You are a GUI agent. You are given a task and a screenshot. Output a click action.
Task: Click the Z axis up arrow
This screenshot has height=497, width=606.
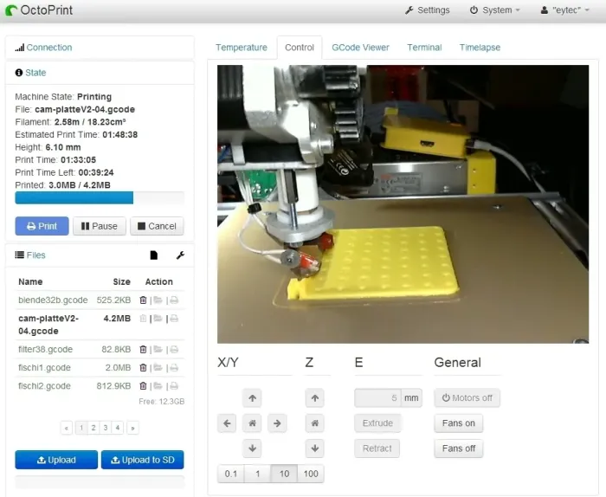[x=315, y=399]
